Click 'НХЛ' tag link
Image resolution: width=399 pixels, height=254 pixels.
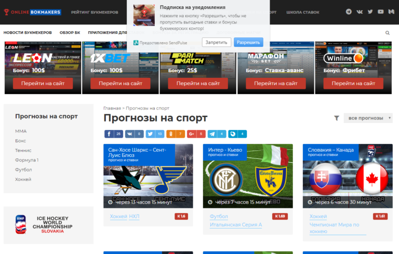[134, 216]
